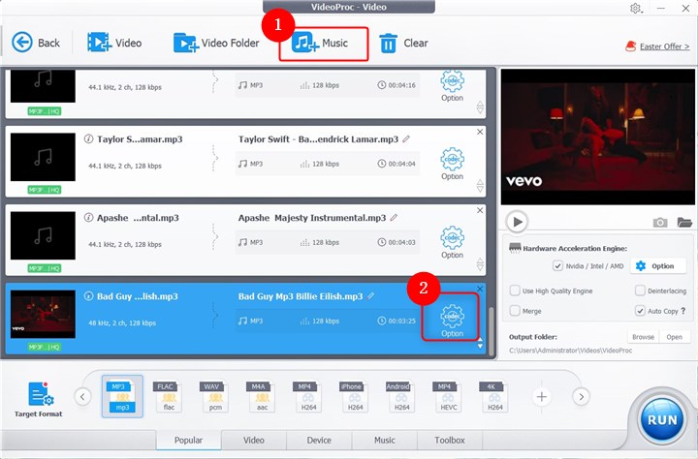
Task: Show info for Bad Guy ...lish.mp3
Action: (x=88, y=295)
